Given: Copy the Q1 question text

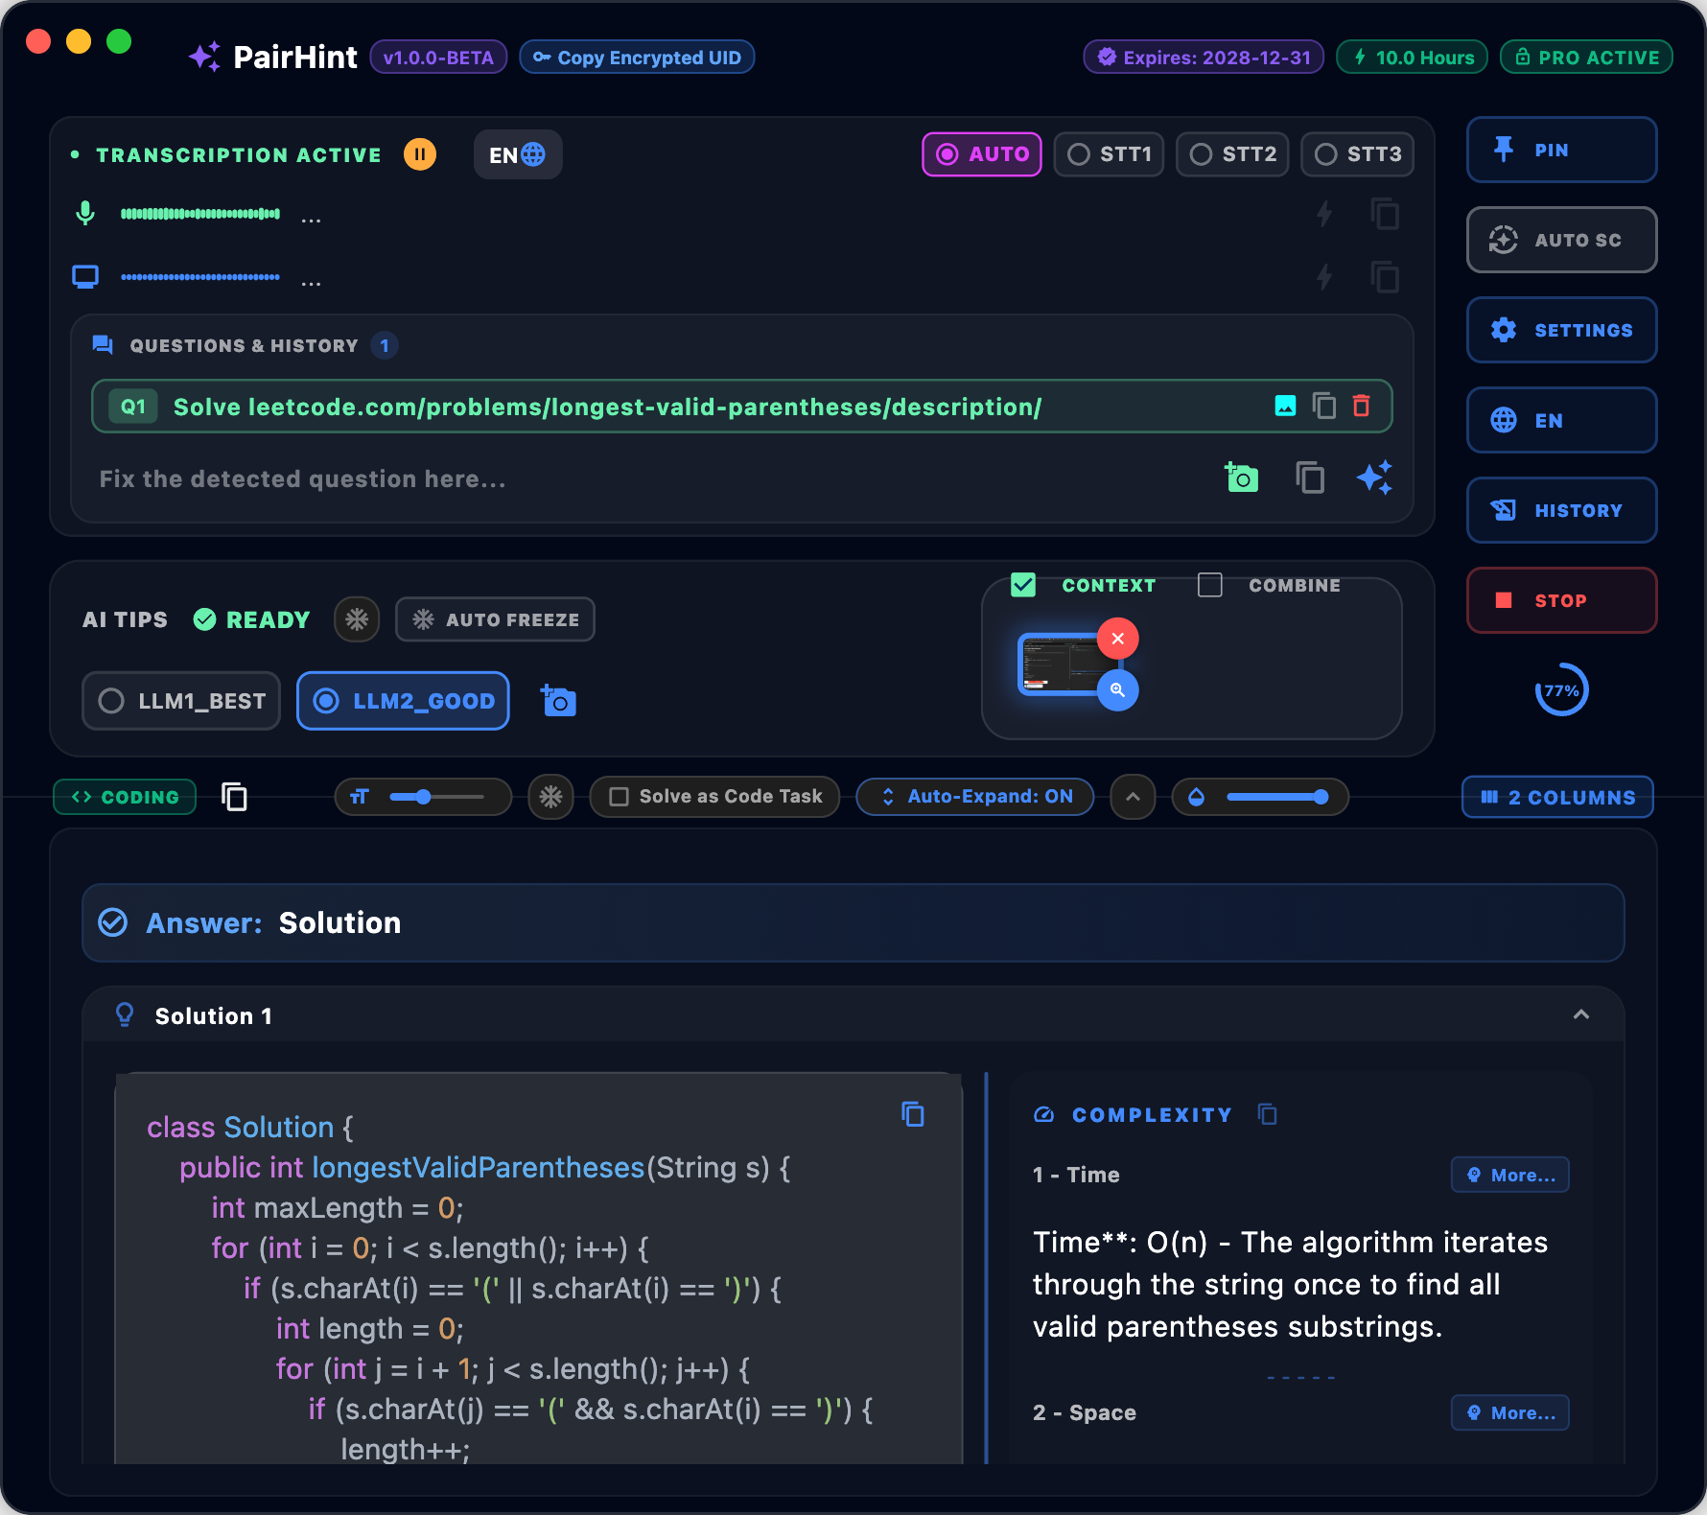Looking at the screenshot, I should tap(1324, 407).
